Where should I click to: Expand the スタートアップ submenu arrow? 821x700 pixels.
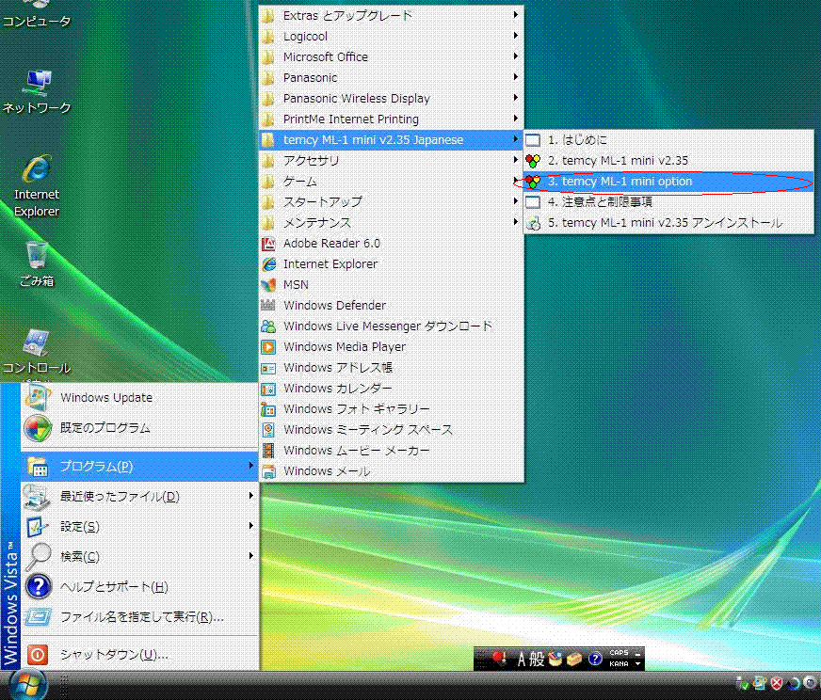[516, 201]
